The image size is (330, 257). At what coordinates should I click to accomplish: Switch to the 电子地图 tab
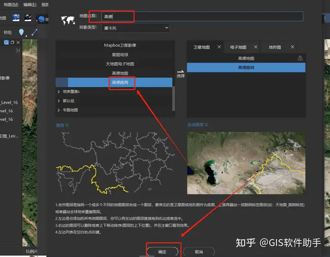[238, 47]
